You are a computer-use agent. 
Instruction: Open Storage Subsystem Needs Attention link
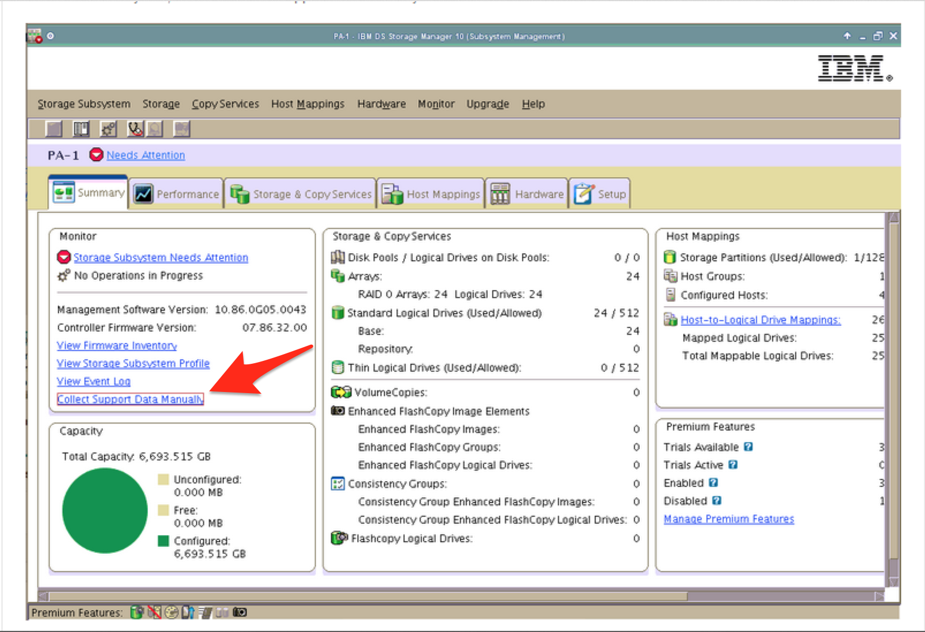(161, 257)
